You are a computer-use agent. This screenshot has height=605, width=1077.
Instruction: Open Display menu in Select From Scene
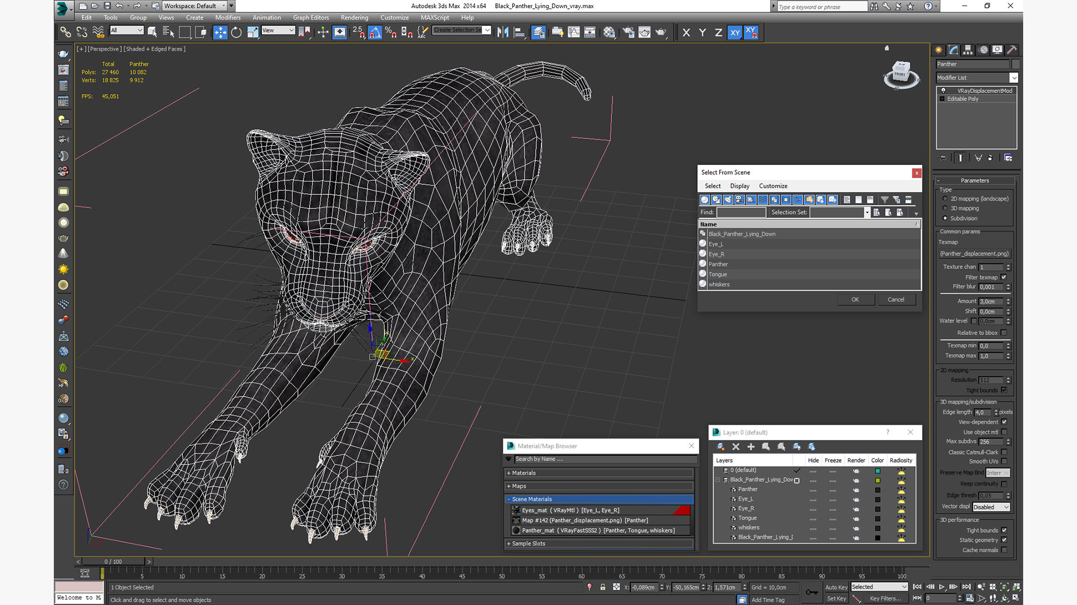click(x=739, y=186)
